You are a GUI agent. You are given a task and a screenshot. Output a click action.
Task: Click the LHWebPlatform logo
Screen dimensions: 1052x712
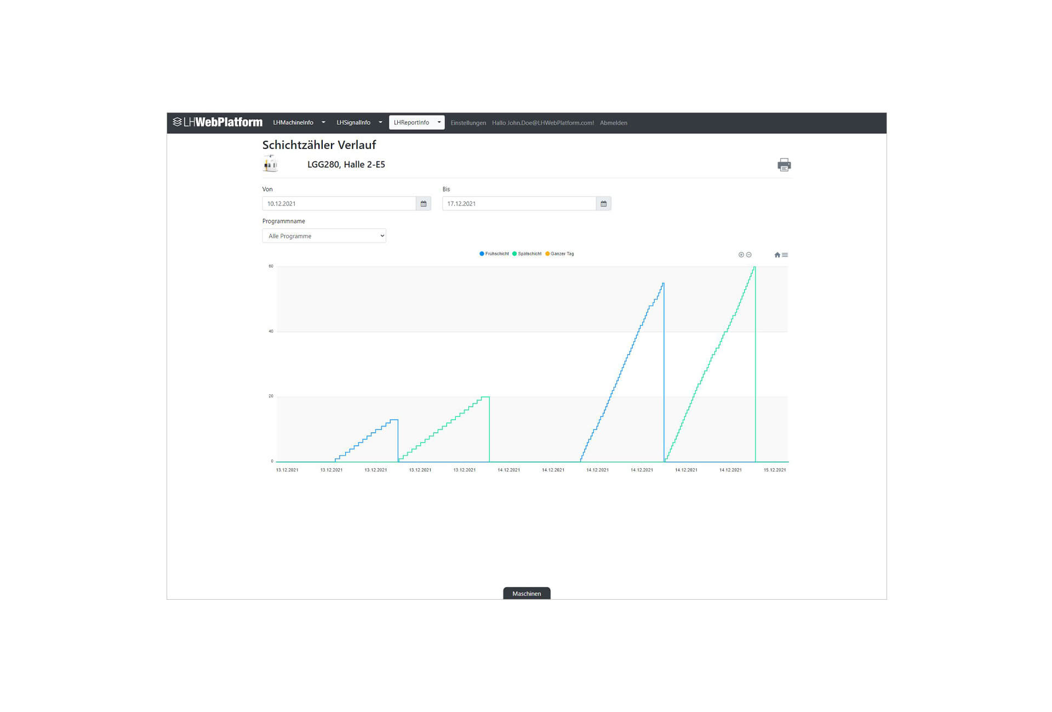218,122
